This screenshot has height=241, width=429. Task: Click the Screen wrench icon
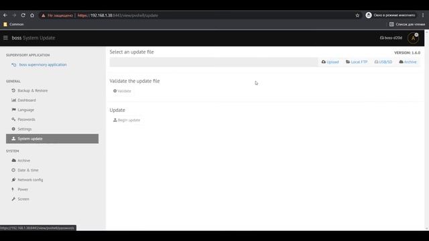(13, 199)
